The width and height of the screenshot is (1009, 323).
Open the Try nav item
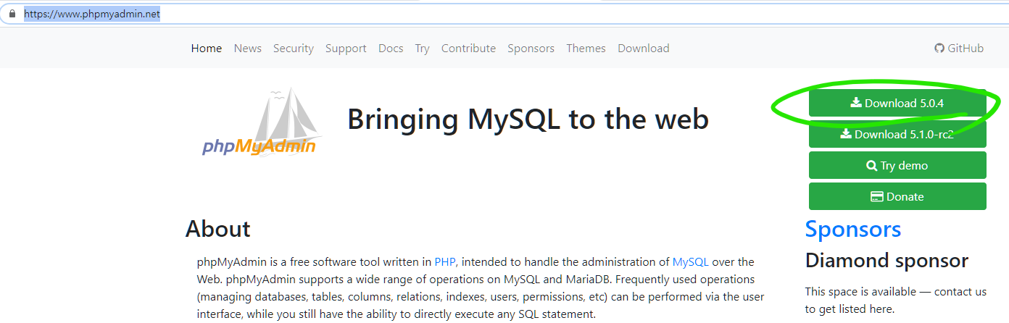click(x=422, y=49)
